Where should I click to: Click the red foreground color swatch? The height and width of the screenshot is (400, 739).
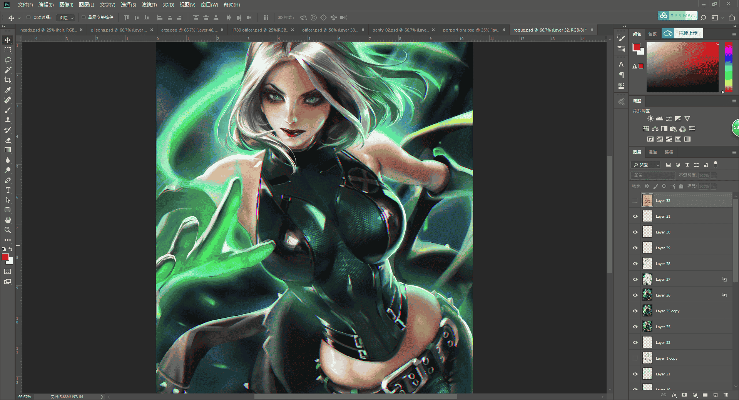click(x=5, y=257)
